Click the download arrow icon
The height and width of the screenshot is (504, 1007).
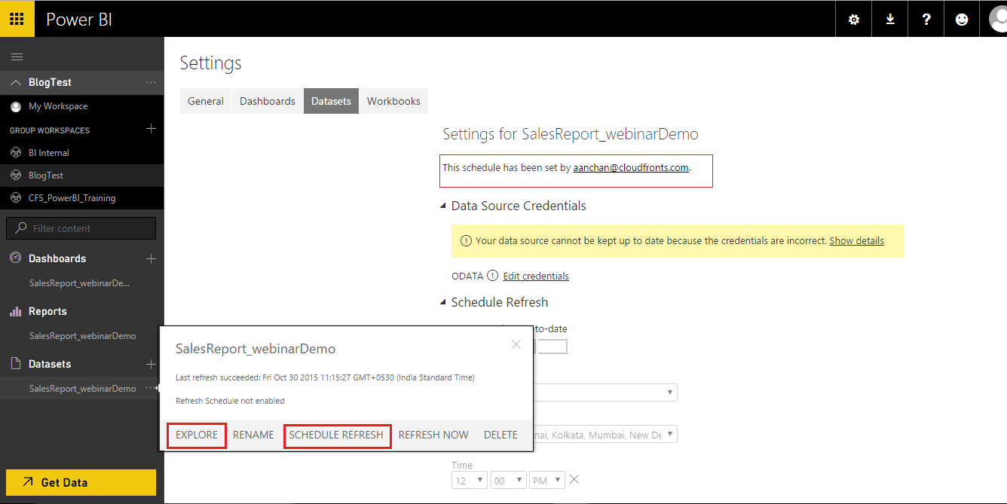pyautogui.click(x=890, y=20)
